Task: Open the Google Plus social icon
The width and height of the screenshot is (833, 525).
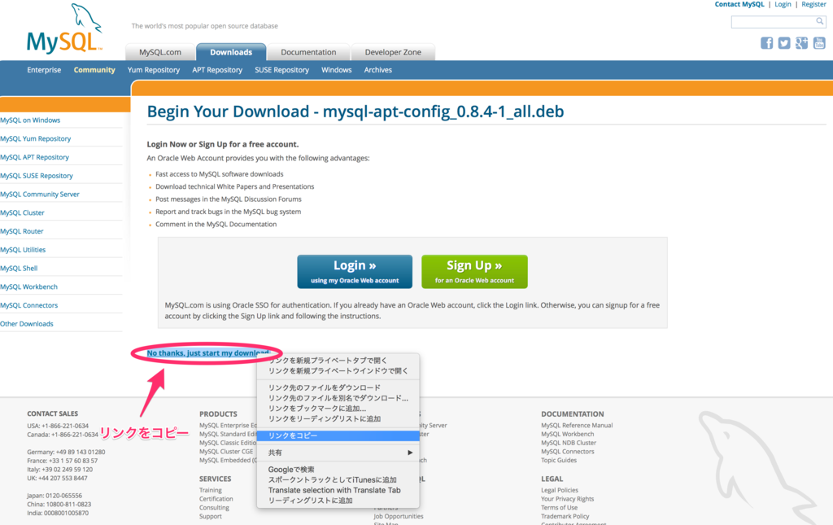Action: point(801,43)
